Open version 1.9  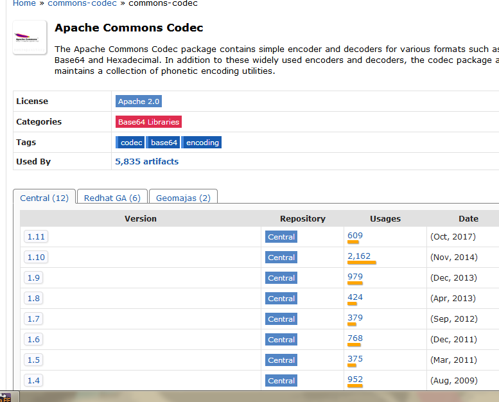(33, 278)
